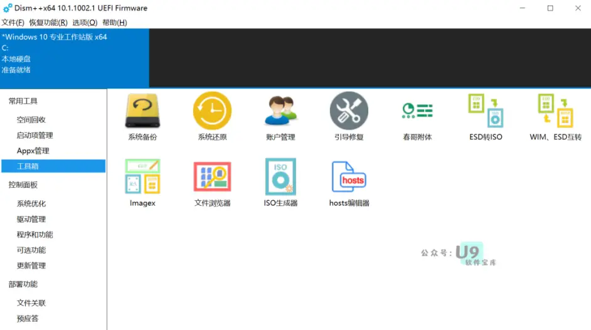Maximize the Dism++ window
The width and height of the screenshot is (591, 330).
pos(550,8)
